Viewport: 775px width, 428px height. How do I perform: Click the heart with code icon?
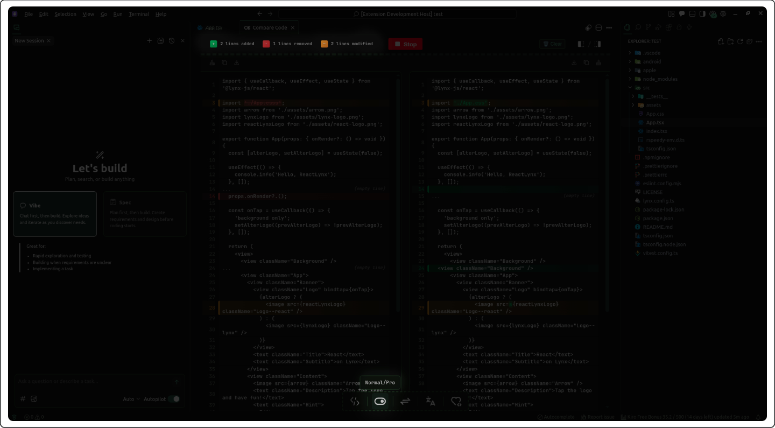pos(456,401)
